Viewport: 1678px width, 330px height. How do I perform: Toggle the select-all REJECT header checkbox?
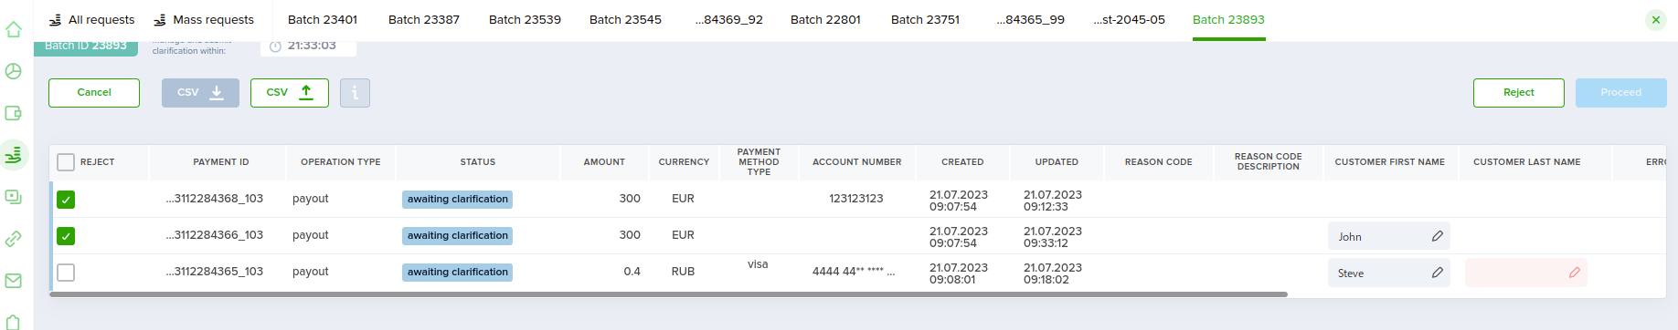[x=66, y=162]
